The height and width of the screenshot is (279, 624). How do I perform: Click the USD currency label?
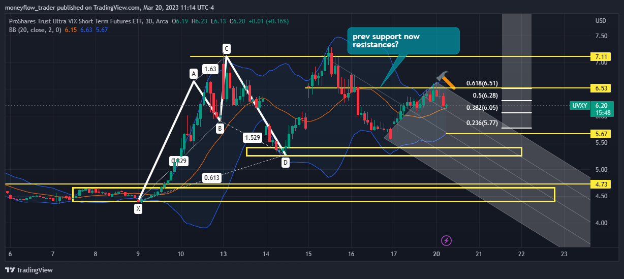pyautogui.click(x=601, y=21)
